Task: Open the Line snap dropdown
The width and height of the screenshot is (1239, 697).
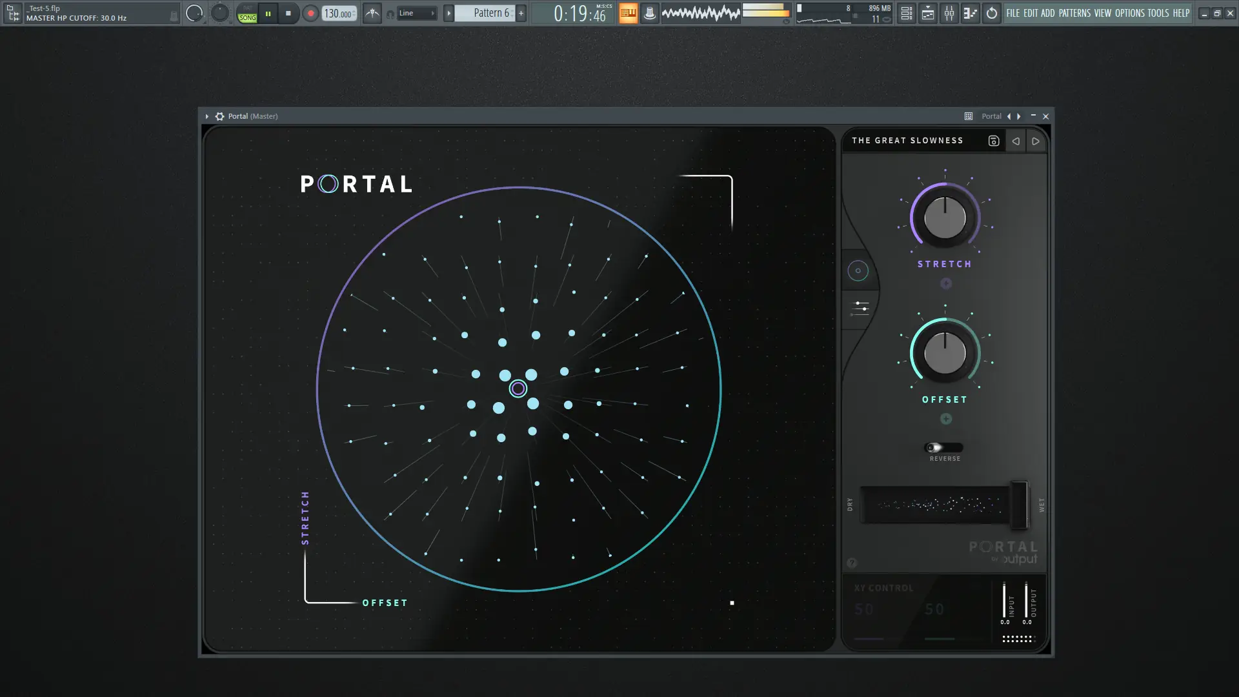Action: [x=416, y=13]
